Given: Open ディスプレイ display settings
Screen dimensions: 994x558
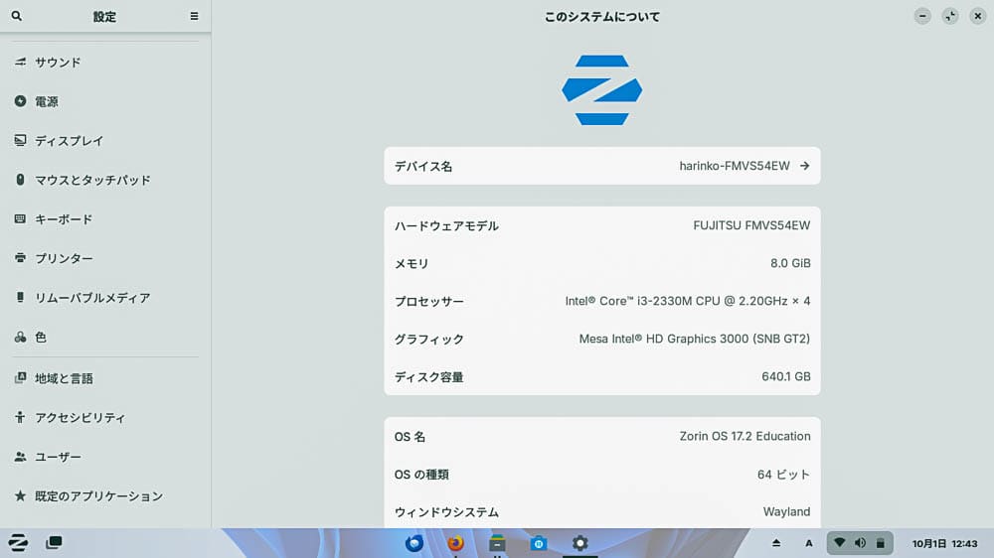Looking at the screenshot, I should click(69, 141).
